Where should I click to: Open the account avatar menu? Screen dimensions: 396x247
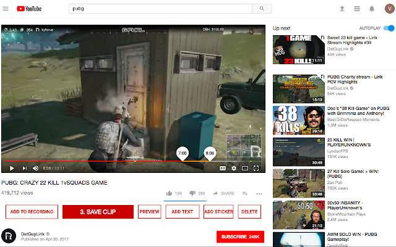[390, 9]
